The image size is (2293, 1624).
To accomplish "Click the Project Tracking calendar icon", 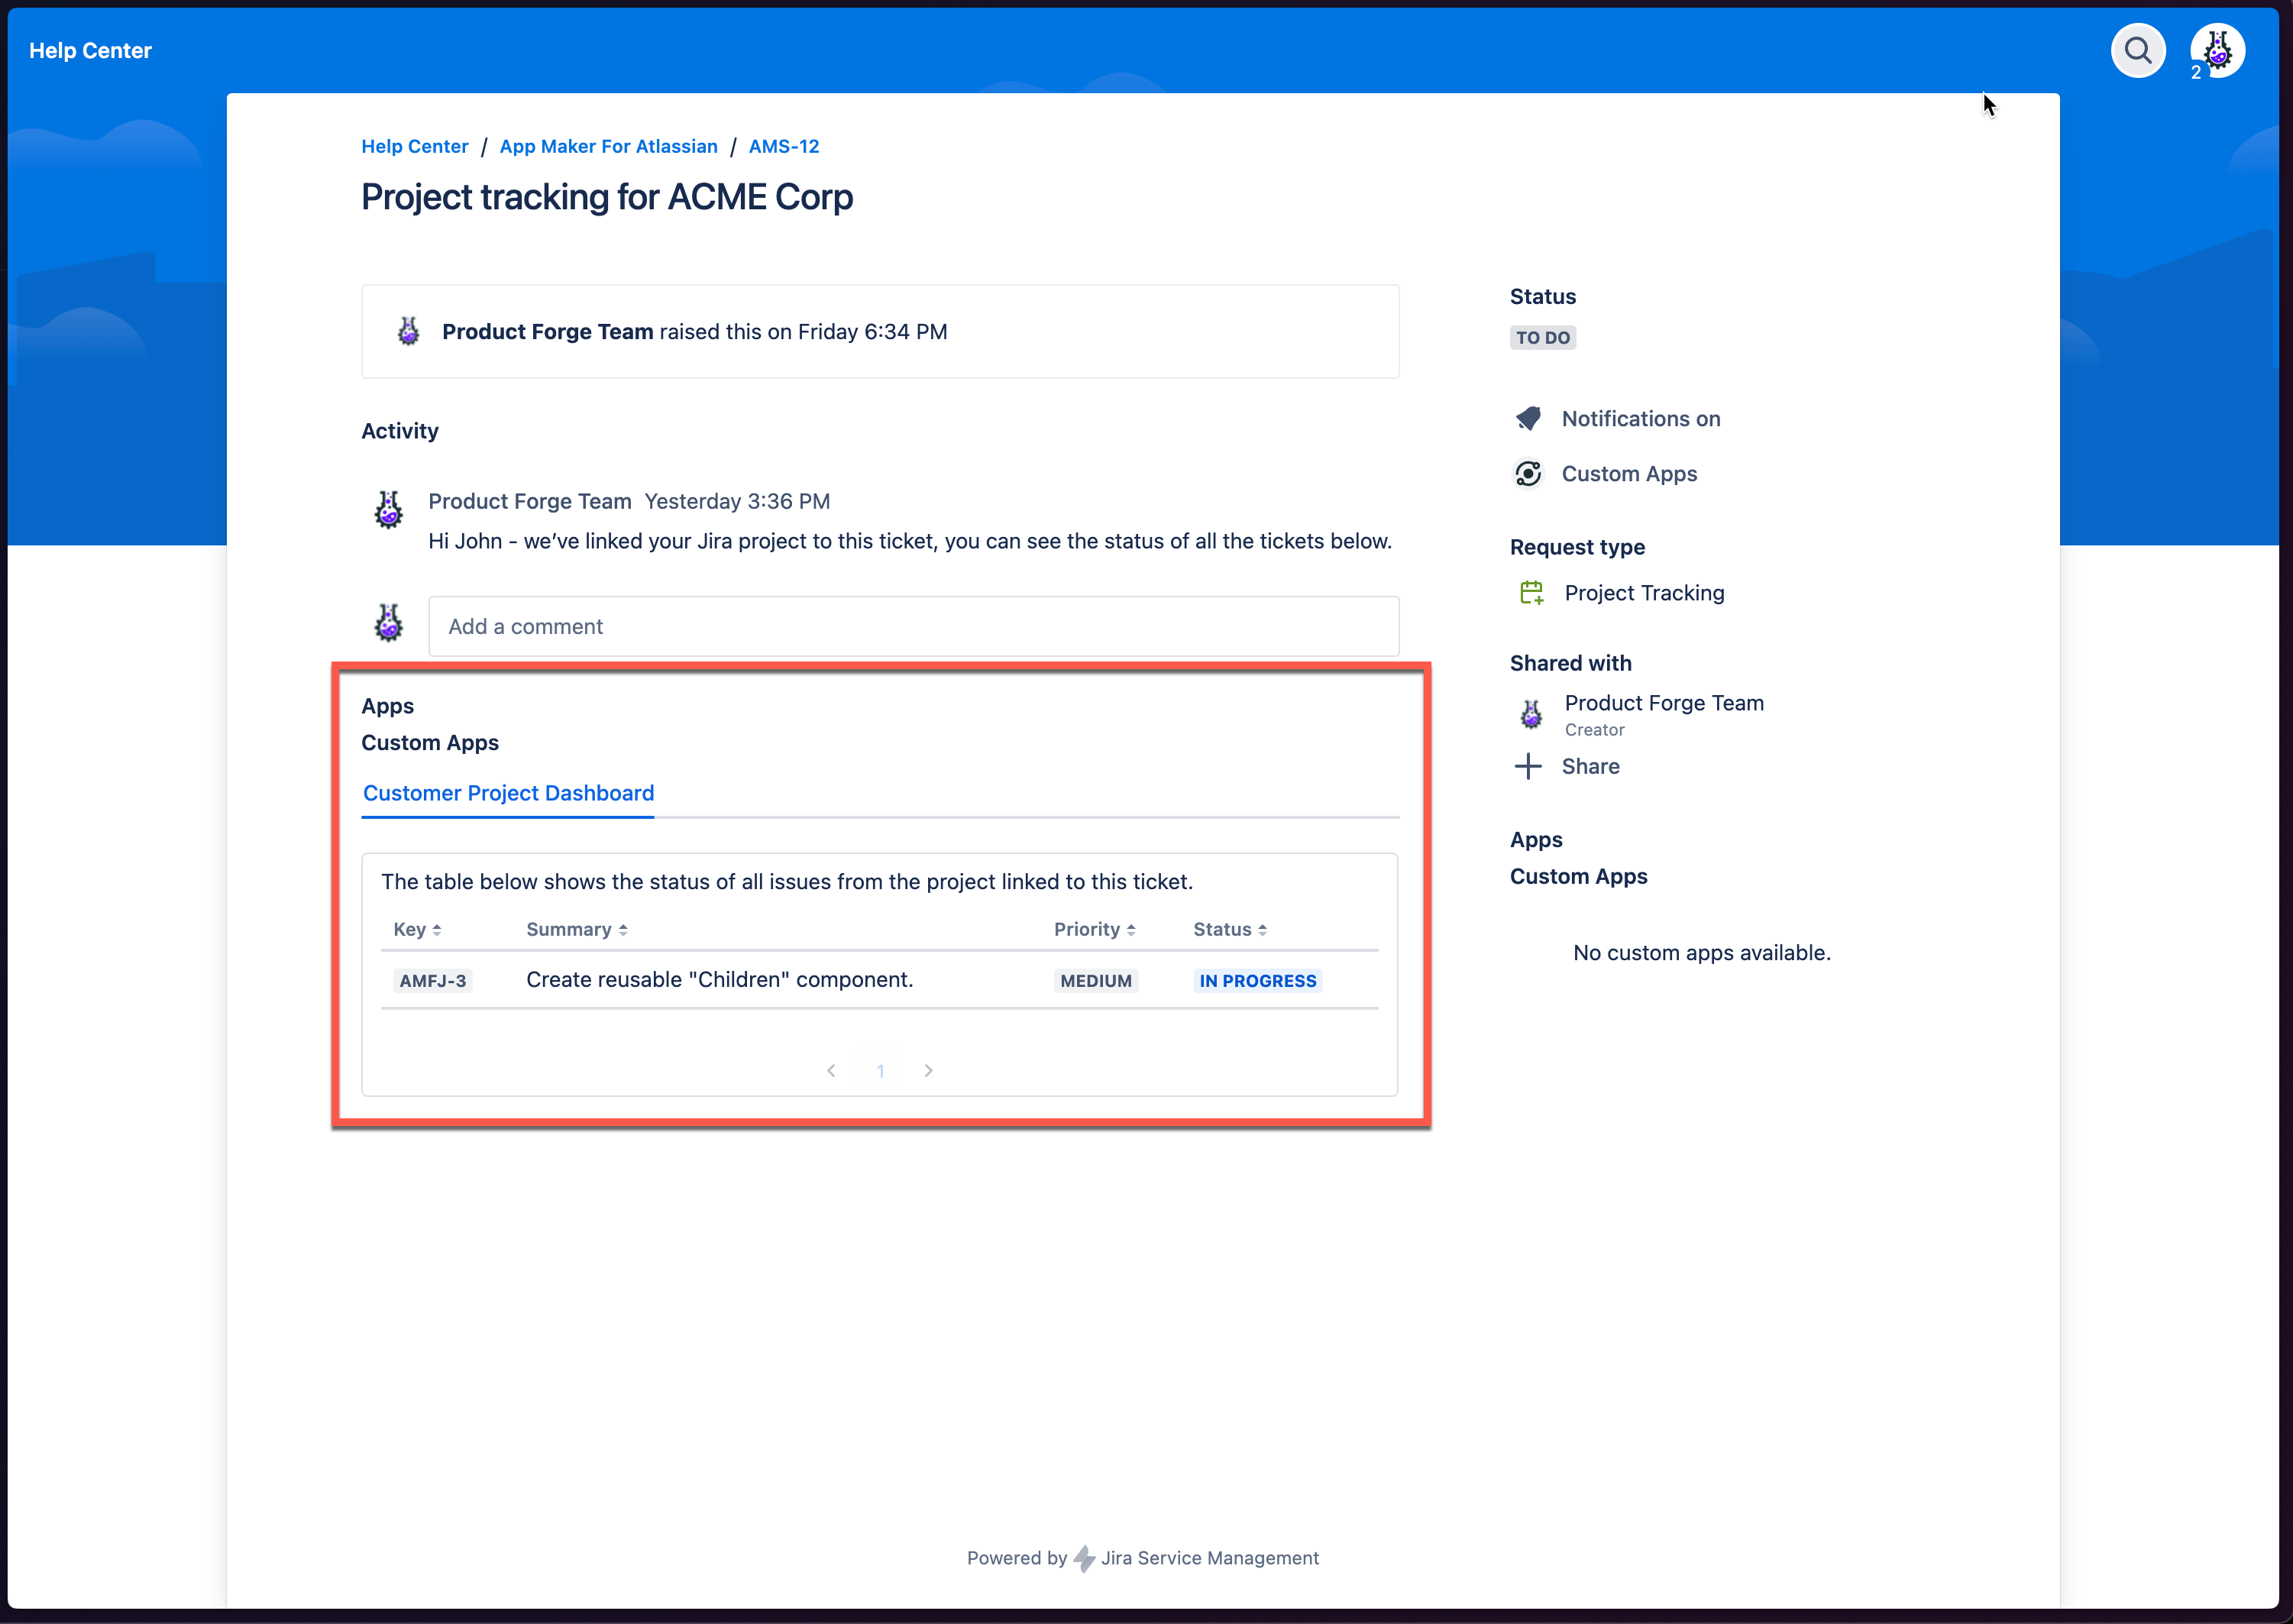I will coord(1531,593).
